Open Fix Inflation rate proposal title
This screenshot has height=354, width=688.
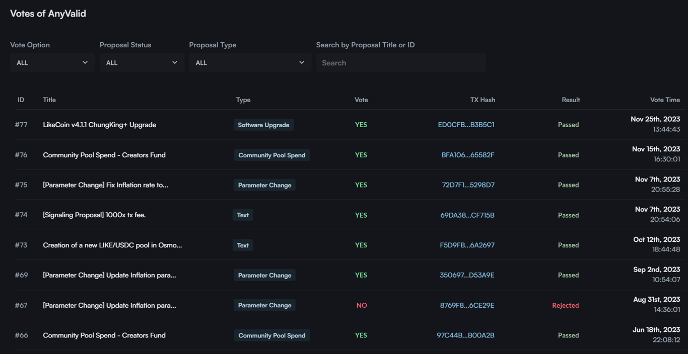pos(106,185)
